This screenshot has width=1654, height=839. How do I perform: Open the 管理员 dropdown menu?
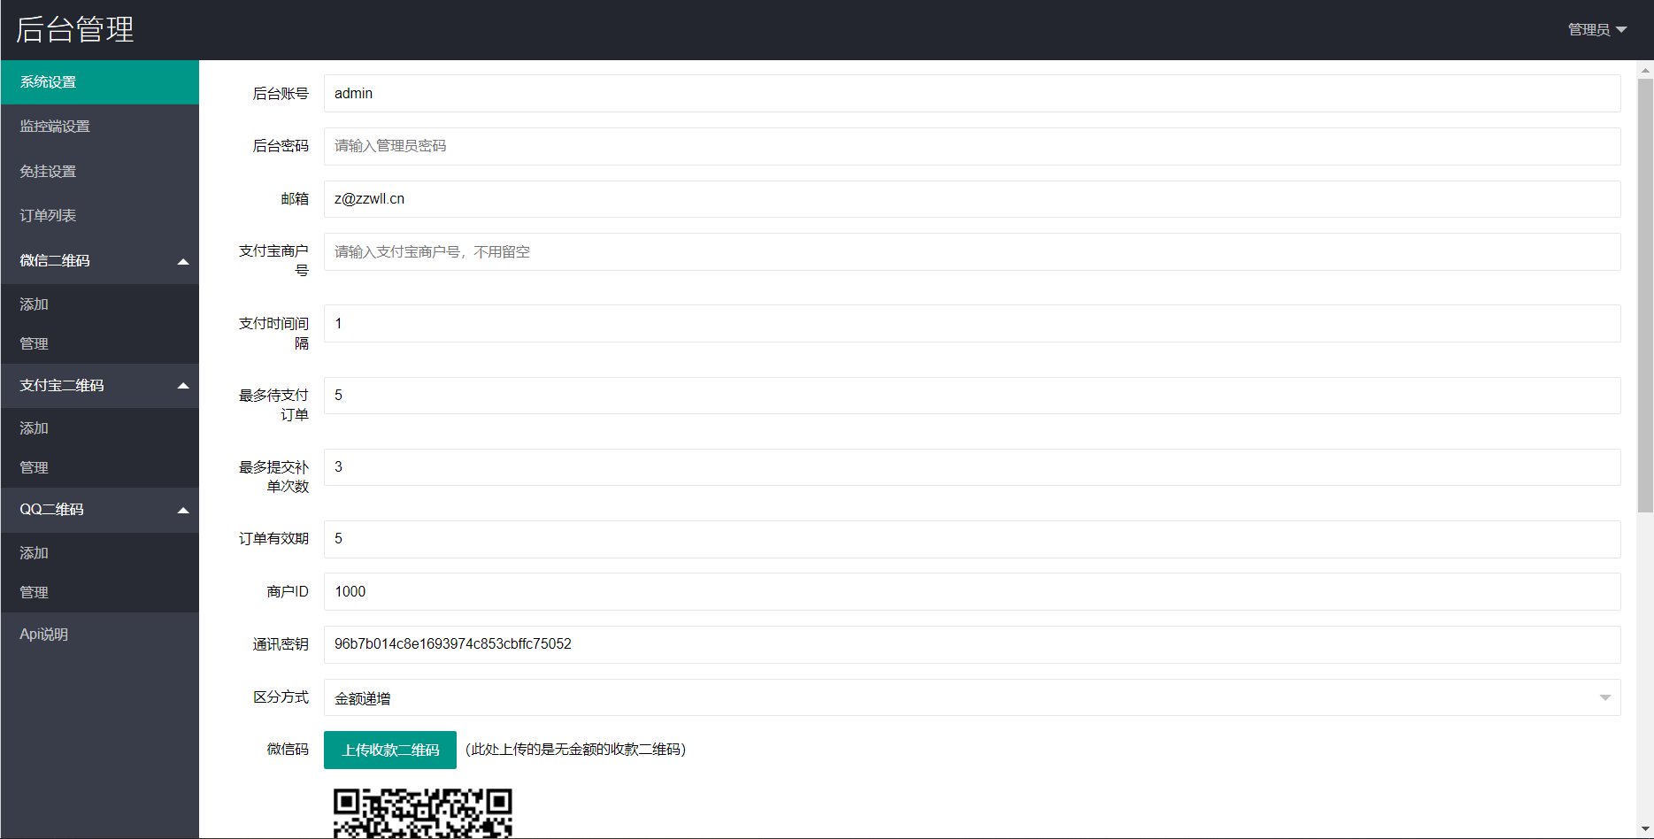tap(1596, 30)
